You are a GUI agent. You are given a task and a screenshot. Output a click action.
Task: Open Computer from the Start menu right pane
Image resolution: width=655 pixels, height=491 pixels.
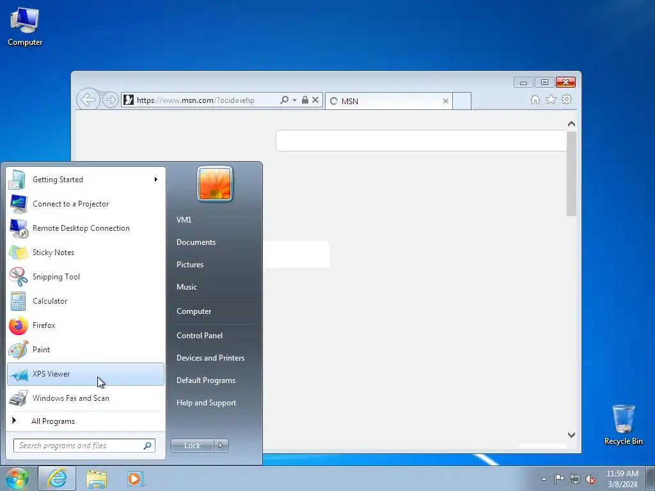click(x=194, y=311)
